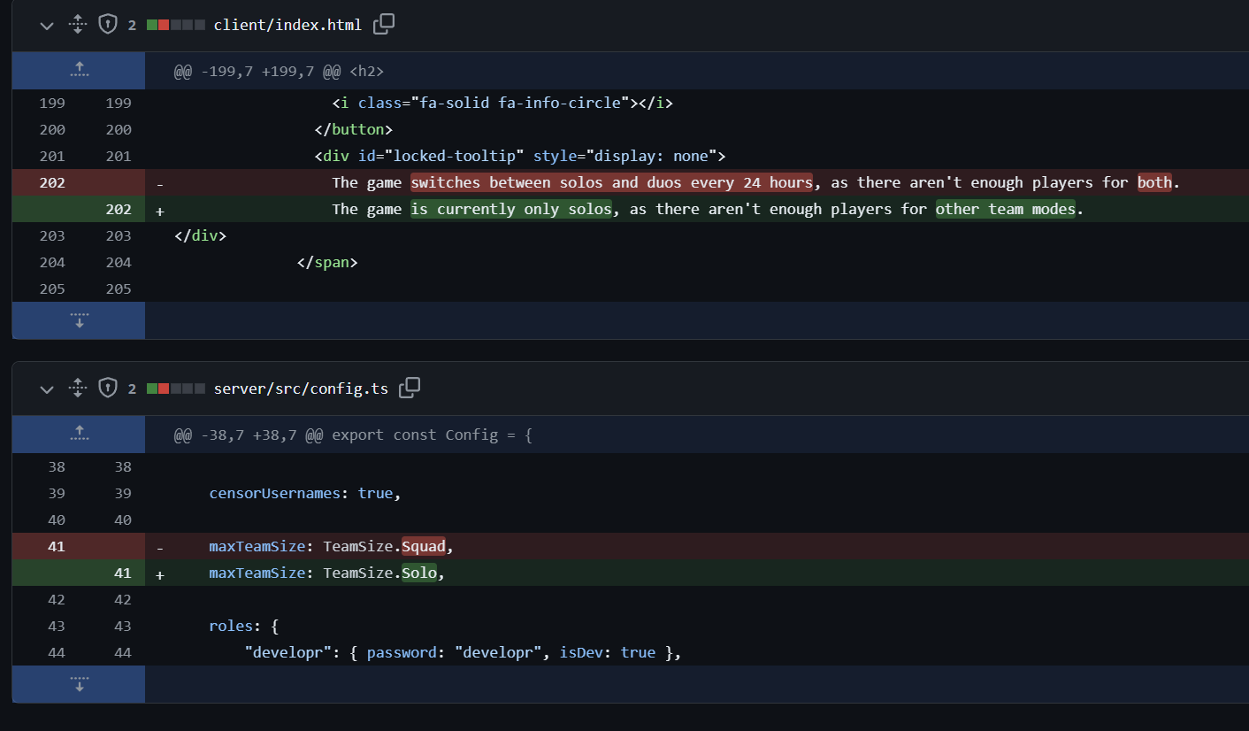Open the server/src/config.ts file link
1249x731 pixels.
point(301,389)
